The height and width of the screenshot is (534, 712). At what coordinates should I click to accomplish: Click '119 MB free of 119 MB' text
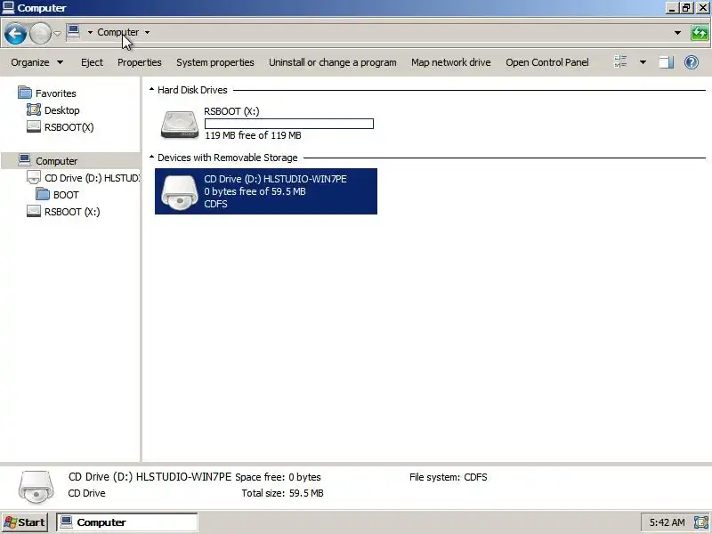[253, 135]
